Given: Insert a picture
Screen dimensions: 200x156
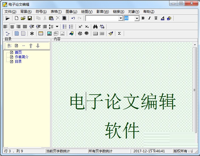Looking at the screenshot, I should (49, 34).
